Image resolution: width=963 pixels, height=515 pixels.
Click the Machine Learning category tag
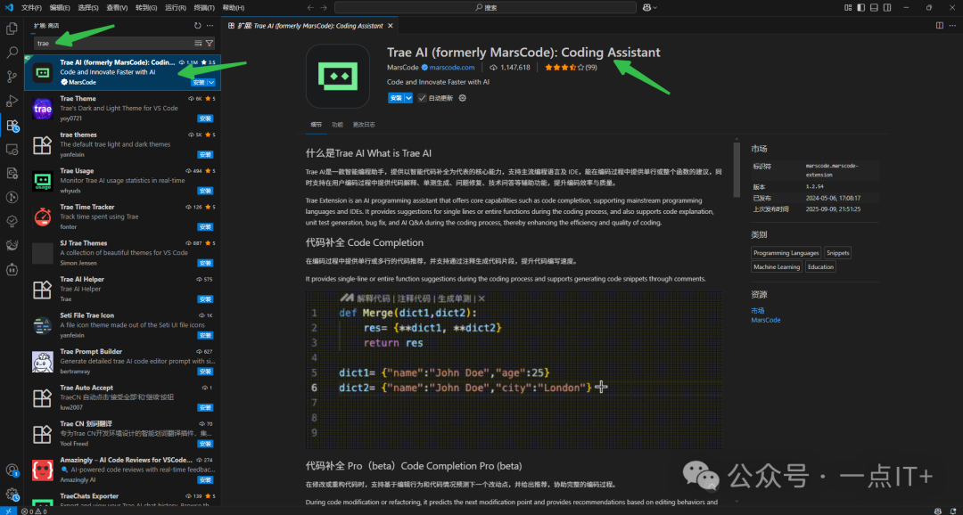pyautogui.click(x=777, y=267)
